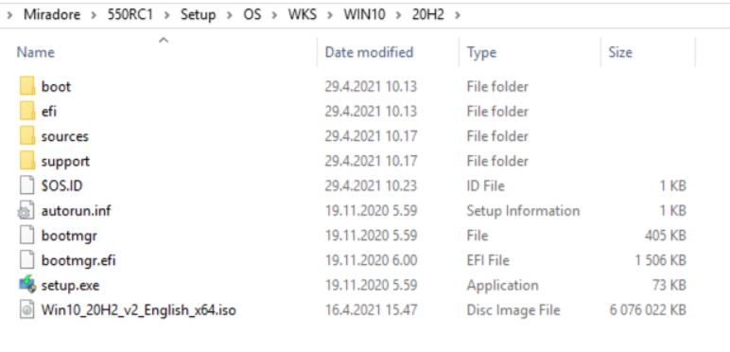
Task: Select the boot folder icon
Action: [27, 87]
